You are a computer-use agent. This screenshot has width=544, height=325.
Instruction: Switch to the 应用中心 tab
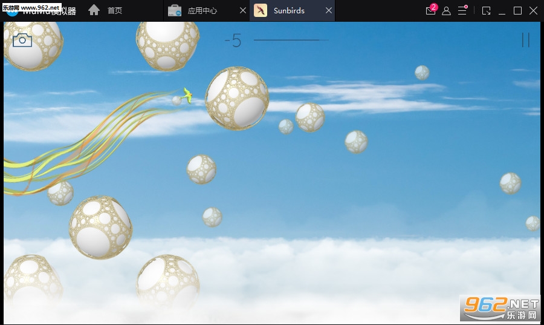tap(202, 10)
